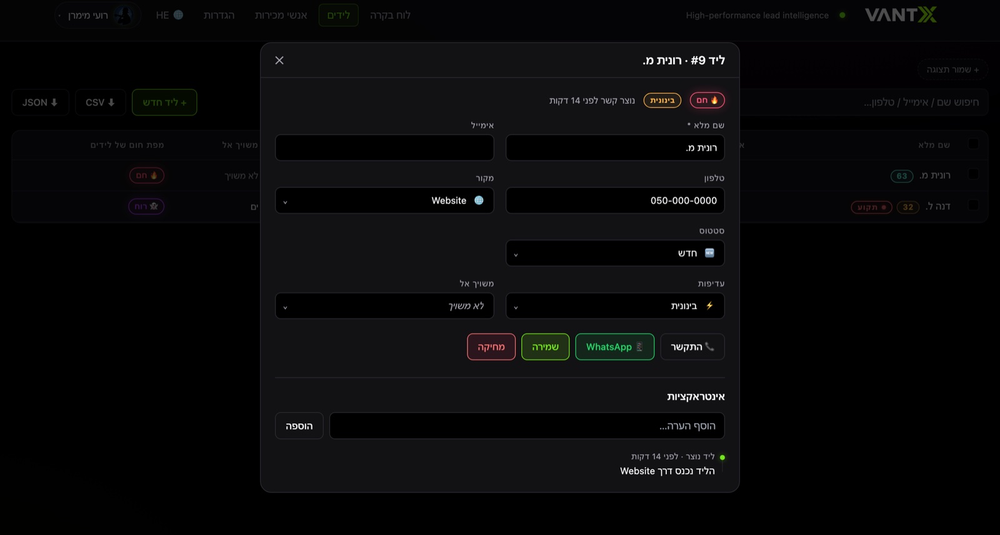Click the התקשר call button

(692, 347)
